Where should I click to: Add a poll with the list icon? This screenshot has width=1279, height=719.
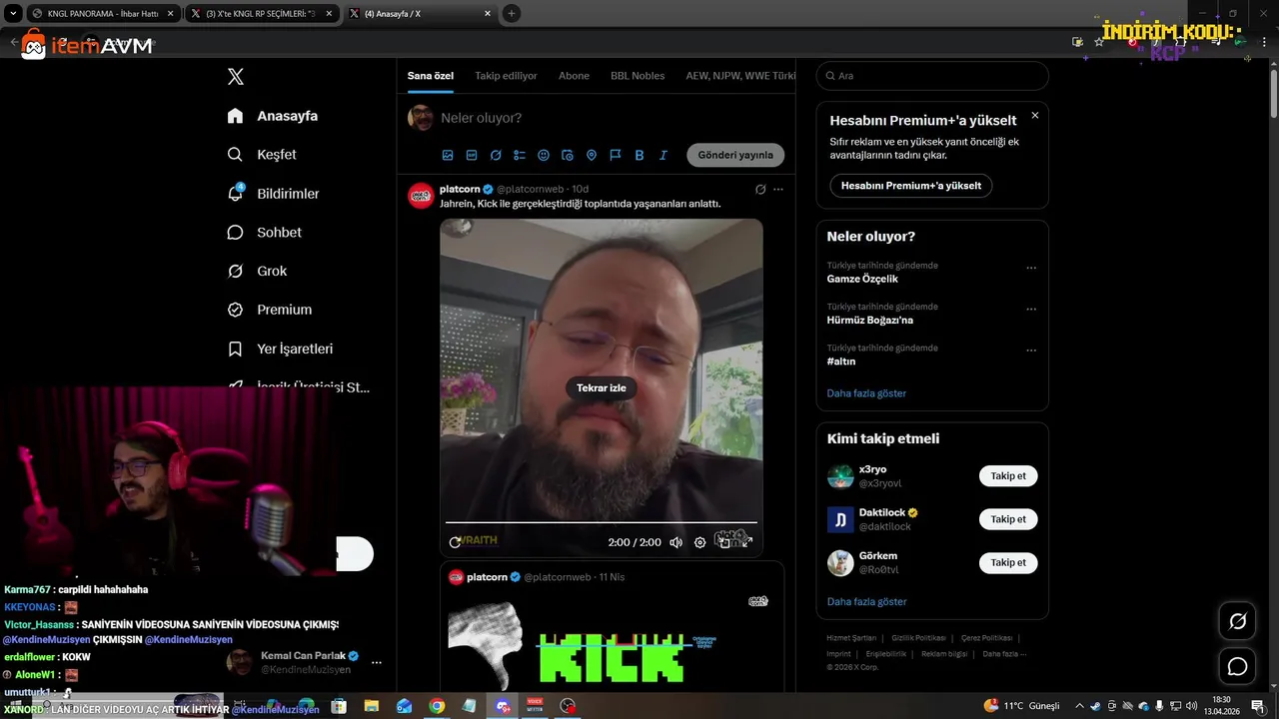click(x=520, y=156)
